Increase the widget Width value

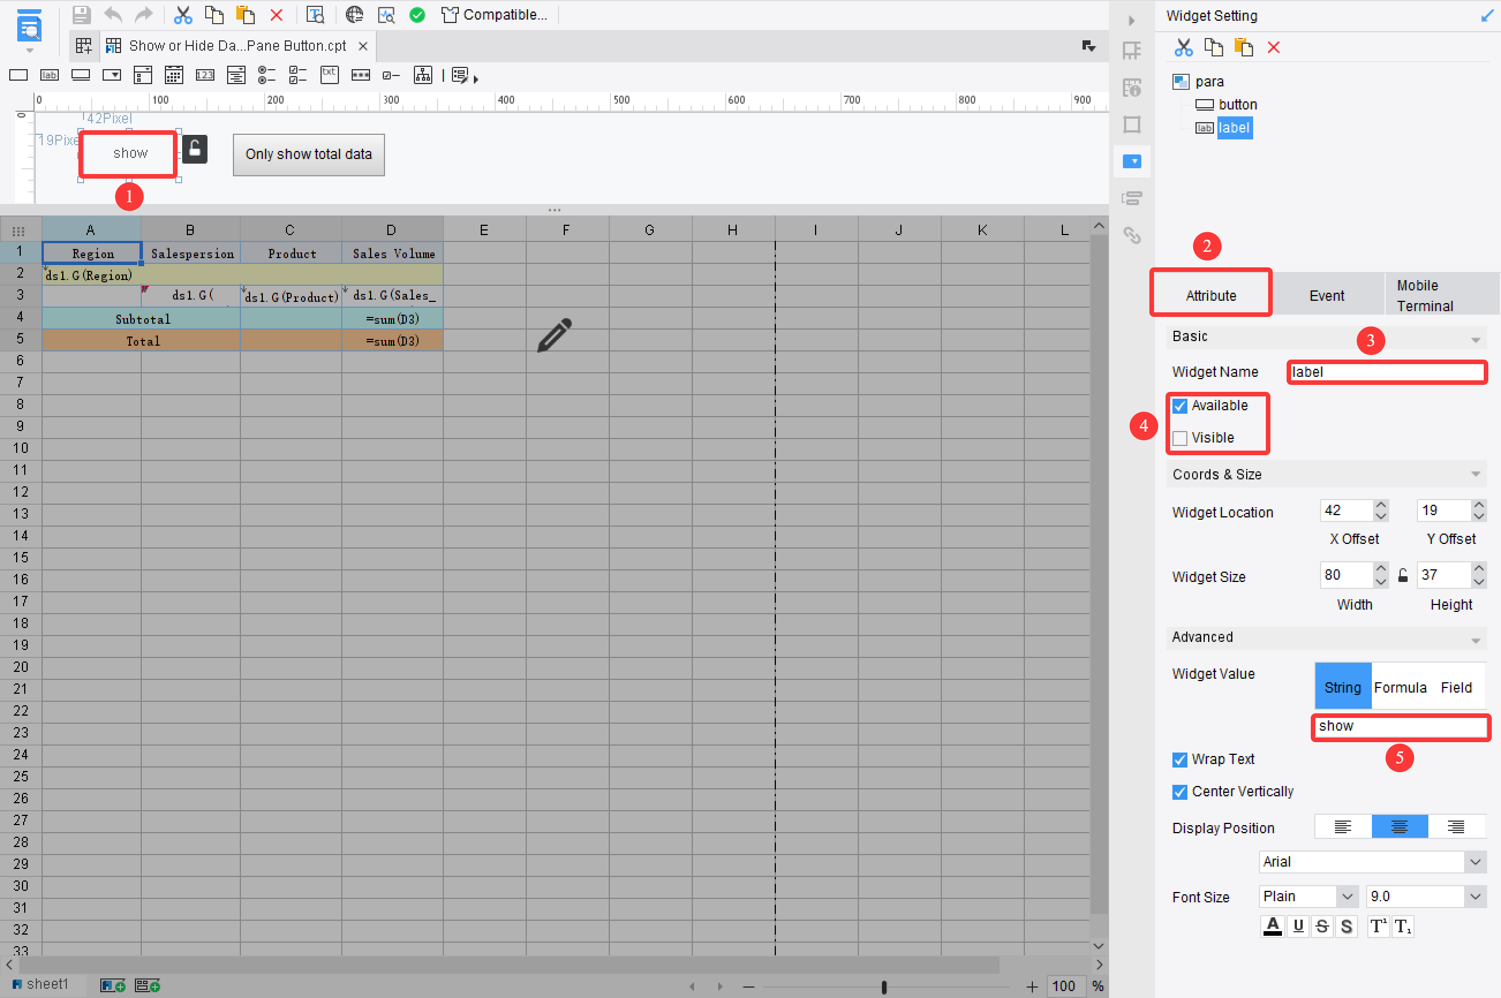[x=1380, y=569]
